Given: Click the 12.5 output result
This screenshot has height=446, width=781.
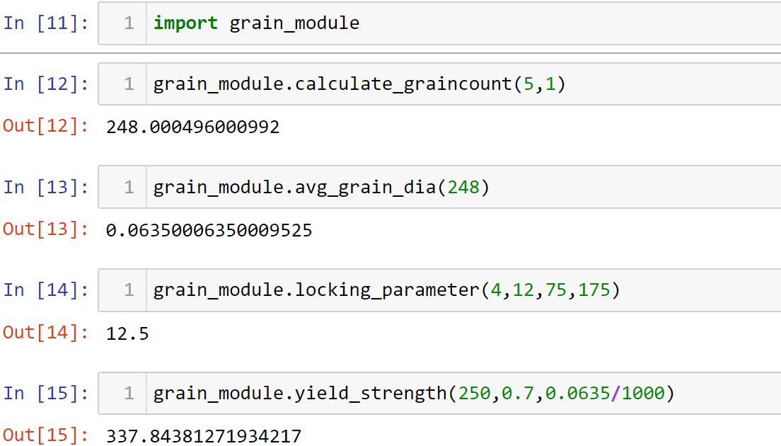Looking at the screenshot, I should (127, 333).
